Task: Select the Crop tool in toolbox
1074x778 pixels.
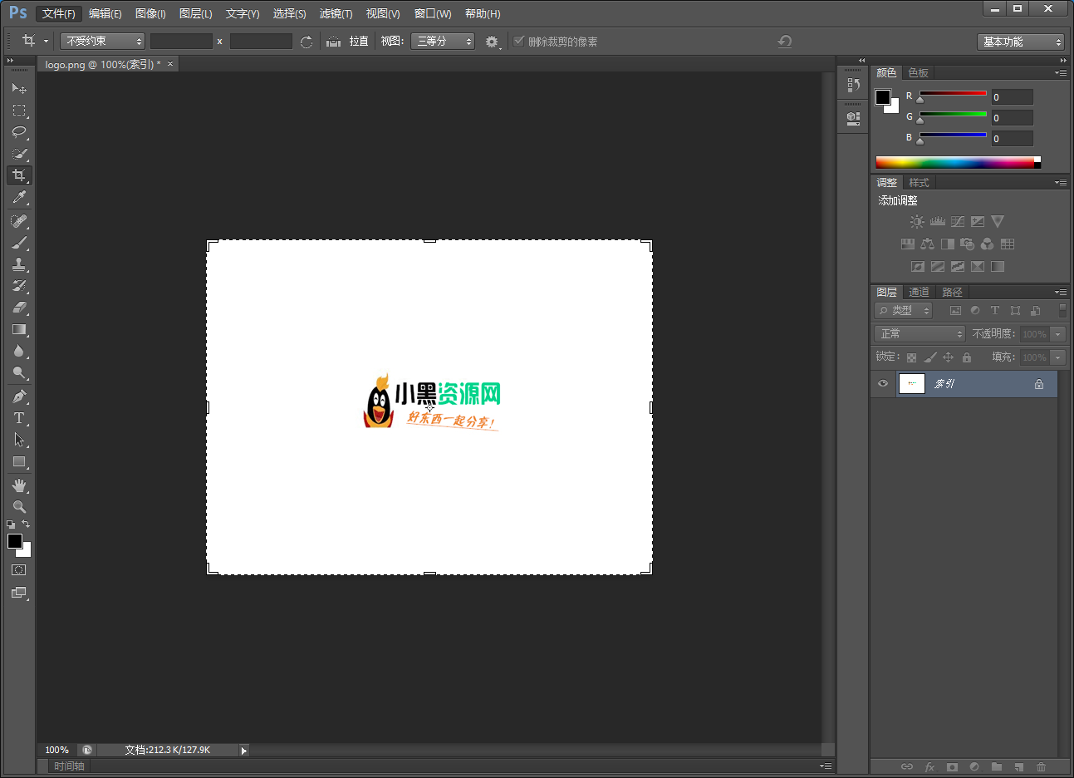Action: pyautogui.click(x=19, y=175)
